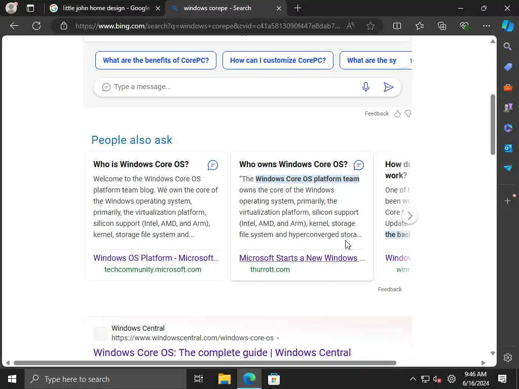Ask How can I customize CorePC
The image size is (519, 389).
pyautogui.click(x=278, y=60)
